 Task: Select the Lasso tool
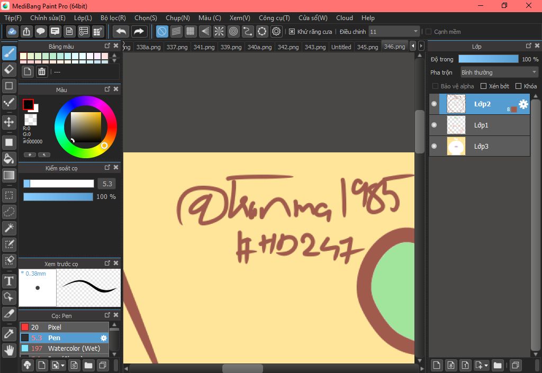click(x=9, y=212)
